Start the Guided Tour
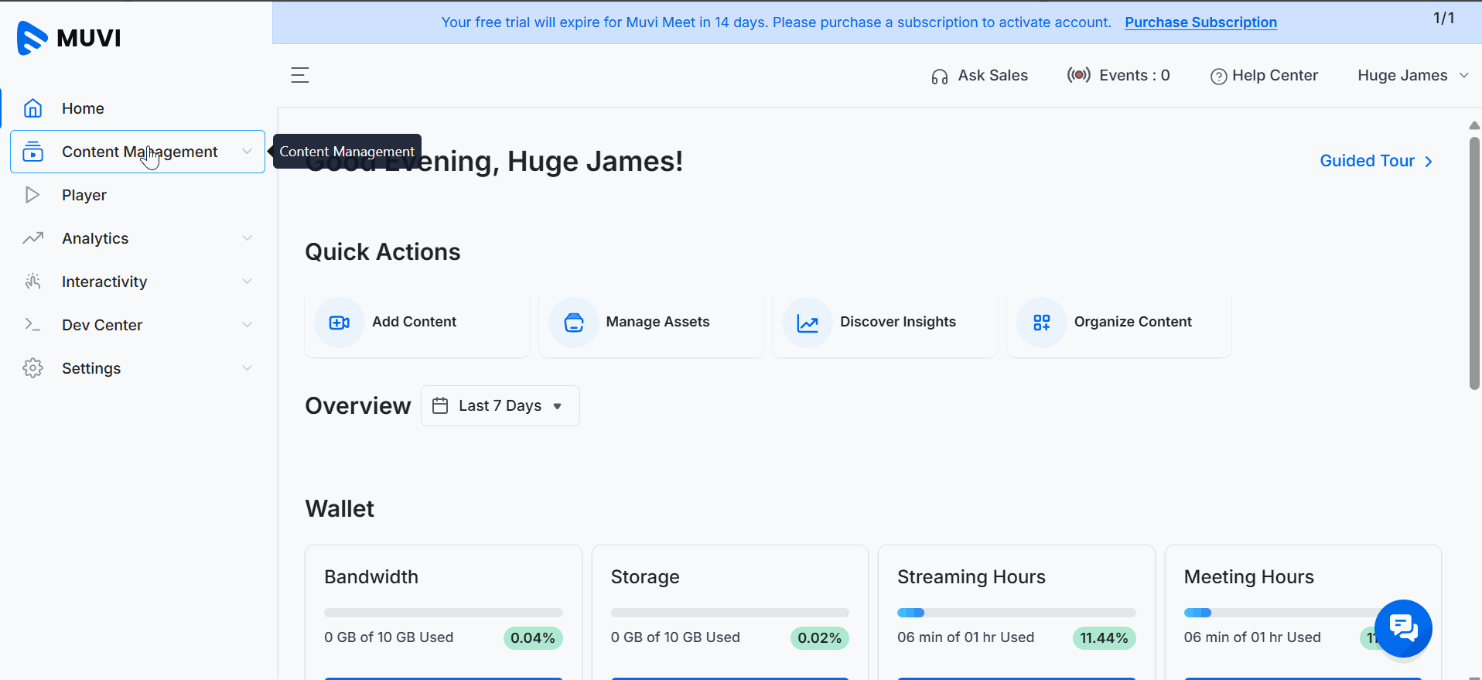The image size is (1482, 680). 1375,161
